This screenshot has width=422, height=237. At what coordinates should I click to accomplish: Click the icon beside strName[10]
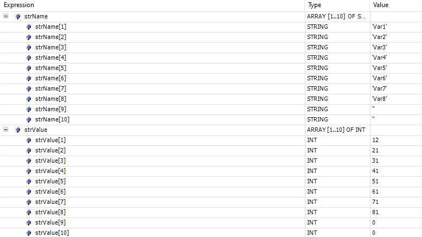(29, 119)
